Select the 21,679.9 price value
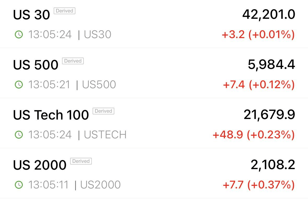 point(269,115)
